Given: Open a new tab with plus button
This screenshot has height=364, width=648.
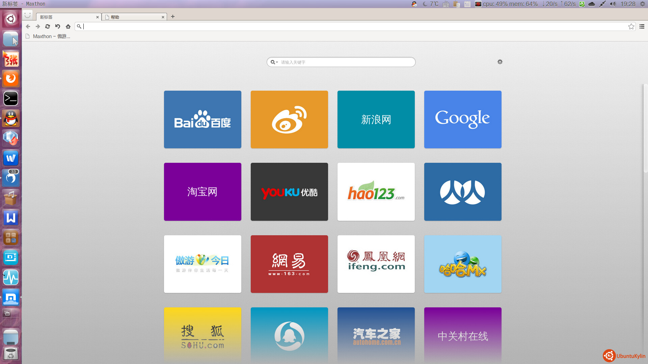Looking at the screenshot, I should click(x=173, y=17).
